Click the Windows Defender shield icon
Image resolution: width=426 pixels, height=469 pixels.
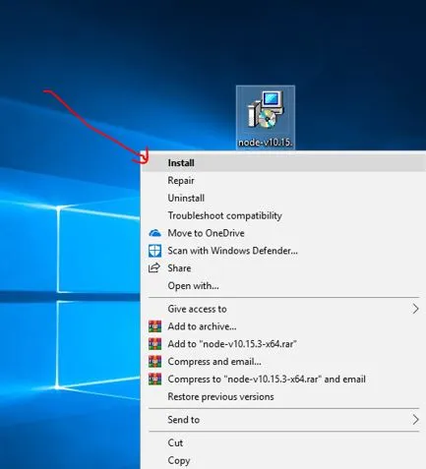click(x=154, y=251)
